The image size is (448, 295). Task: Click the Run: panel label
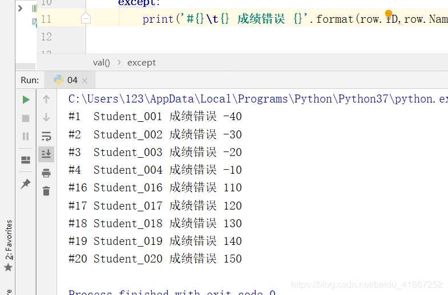pos(30,80)
